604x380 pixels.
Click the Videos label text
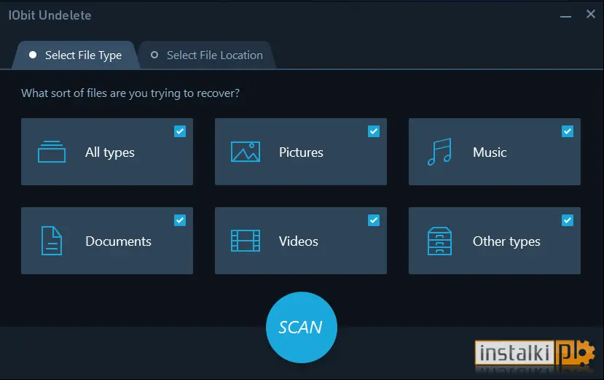[x=299, y=241]
